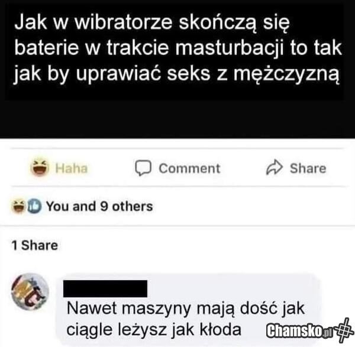The height and width of the screenshot is (347, 355).
Task: Click the blue thumbs-up like icon
Action: [35, 206]
